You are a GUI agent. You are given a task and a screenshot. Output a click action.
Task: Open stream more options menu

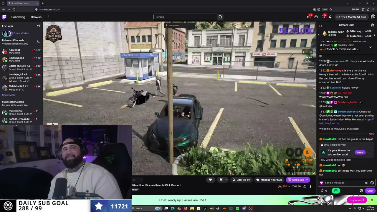pos(310,186)
